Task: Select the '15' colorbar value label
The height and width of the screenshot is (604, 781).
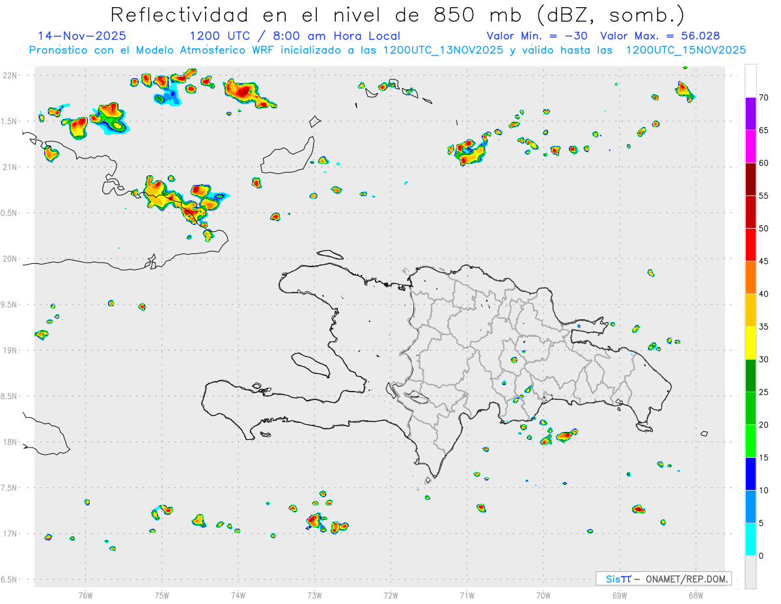Action: coord(764,457)
